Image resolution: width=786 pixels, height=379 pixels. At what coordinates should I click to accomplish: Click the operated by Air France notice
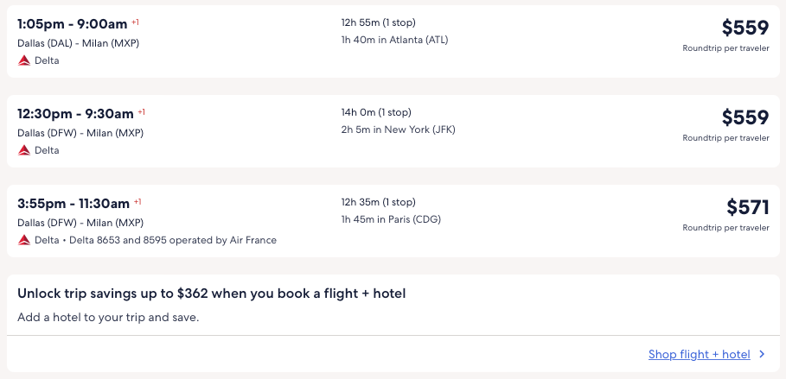[x=173, y=240]
